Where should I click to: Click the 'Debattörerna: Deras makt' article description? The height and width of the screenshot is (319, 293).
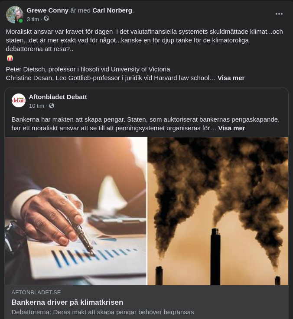coord(102,312)
